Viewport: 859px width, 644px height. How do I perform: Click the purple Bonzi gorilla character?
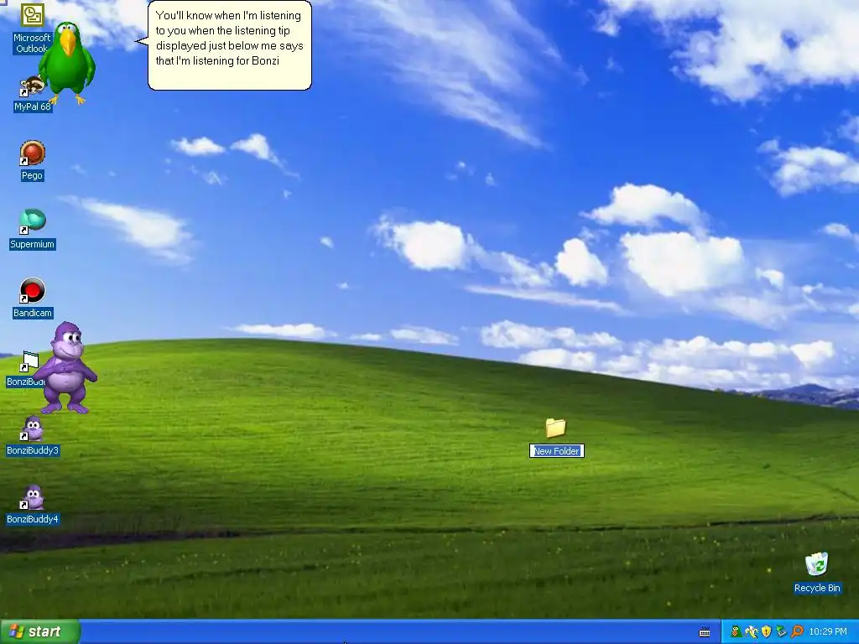pos(67,367)
